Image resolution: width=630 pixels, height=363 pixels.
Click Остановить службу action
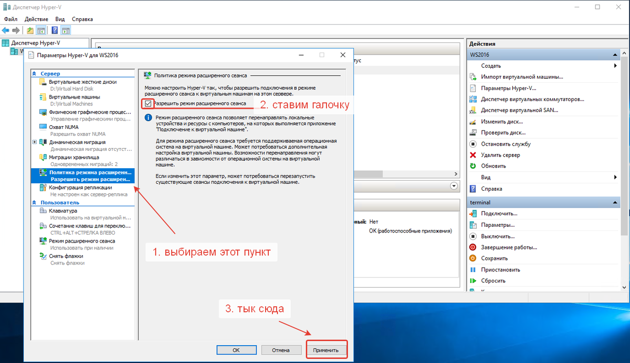point(506,144)
